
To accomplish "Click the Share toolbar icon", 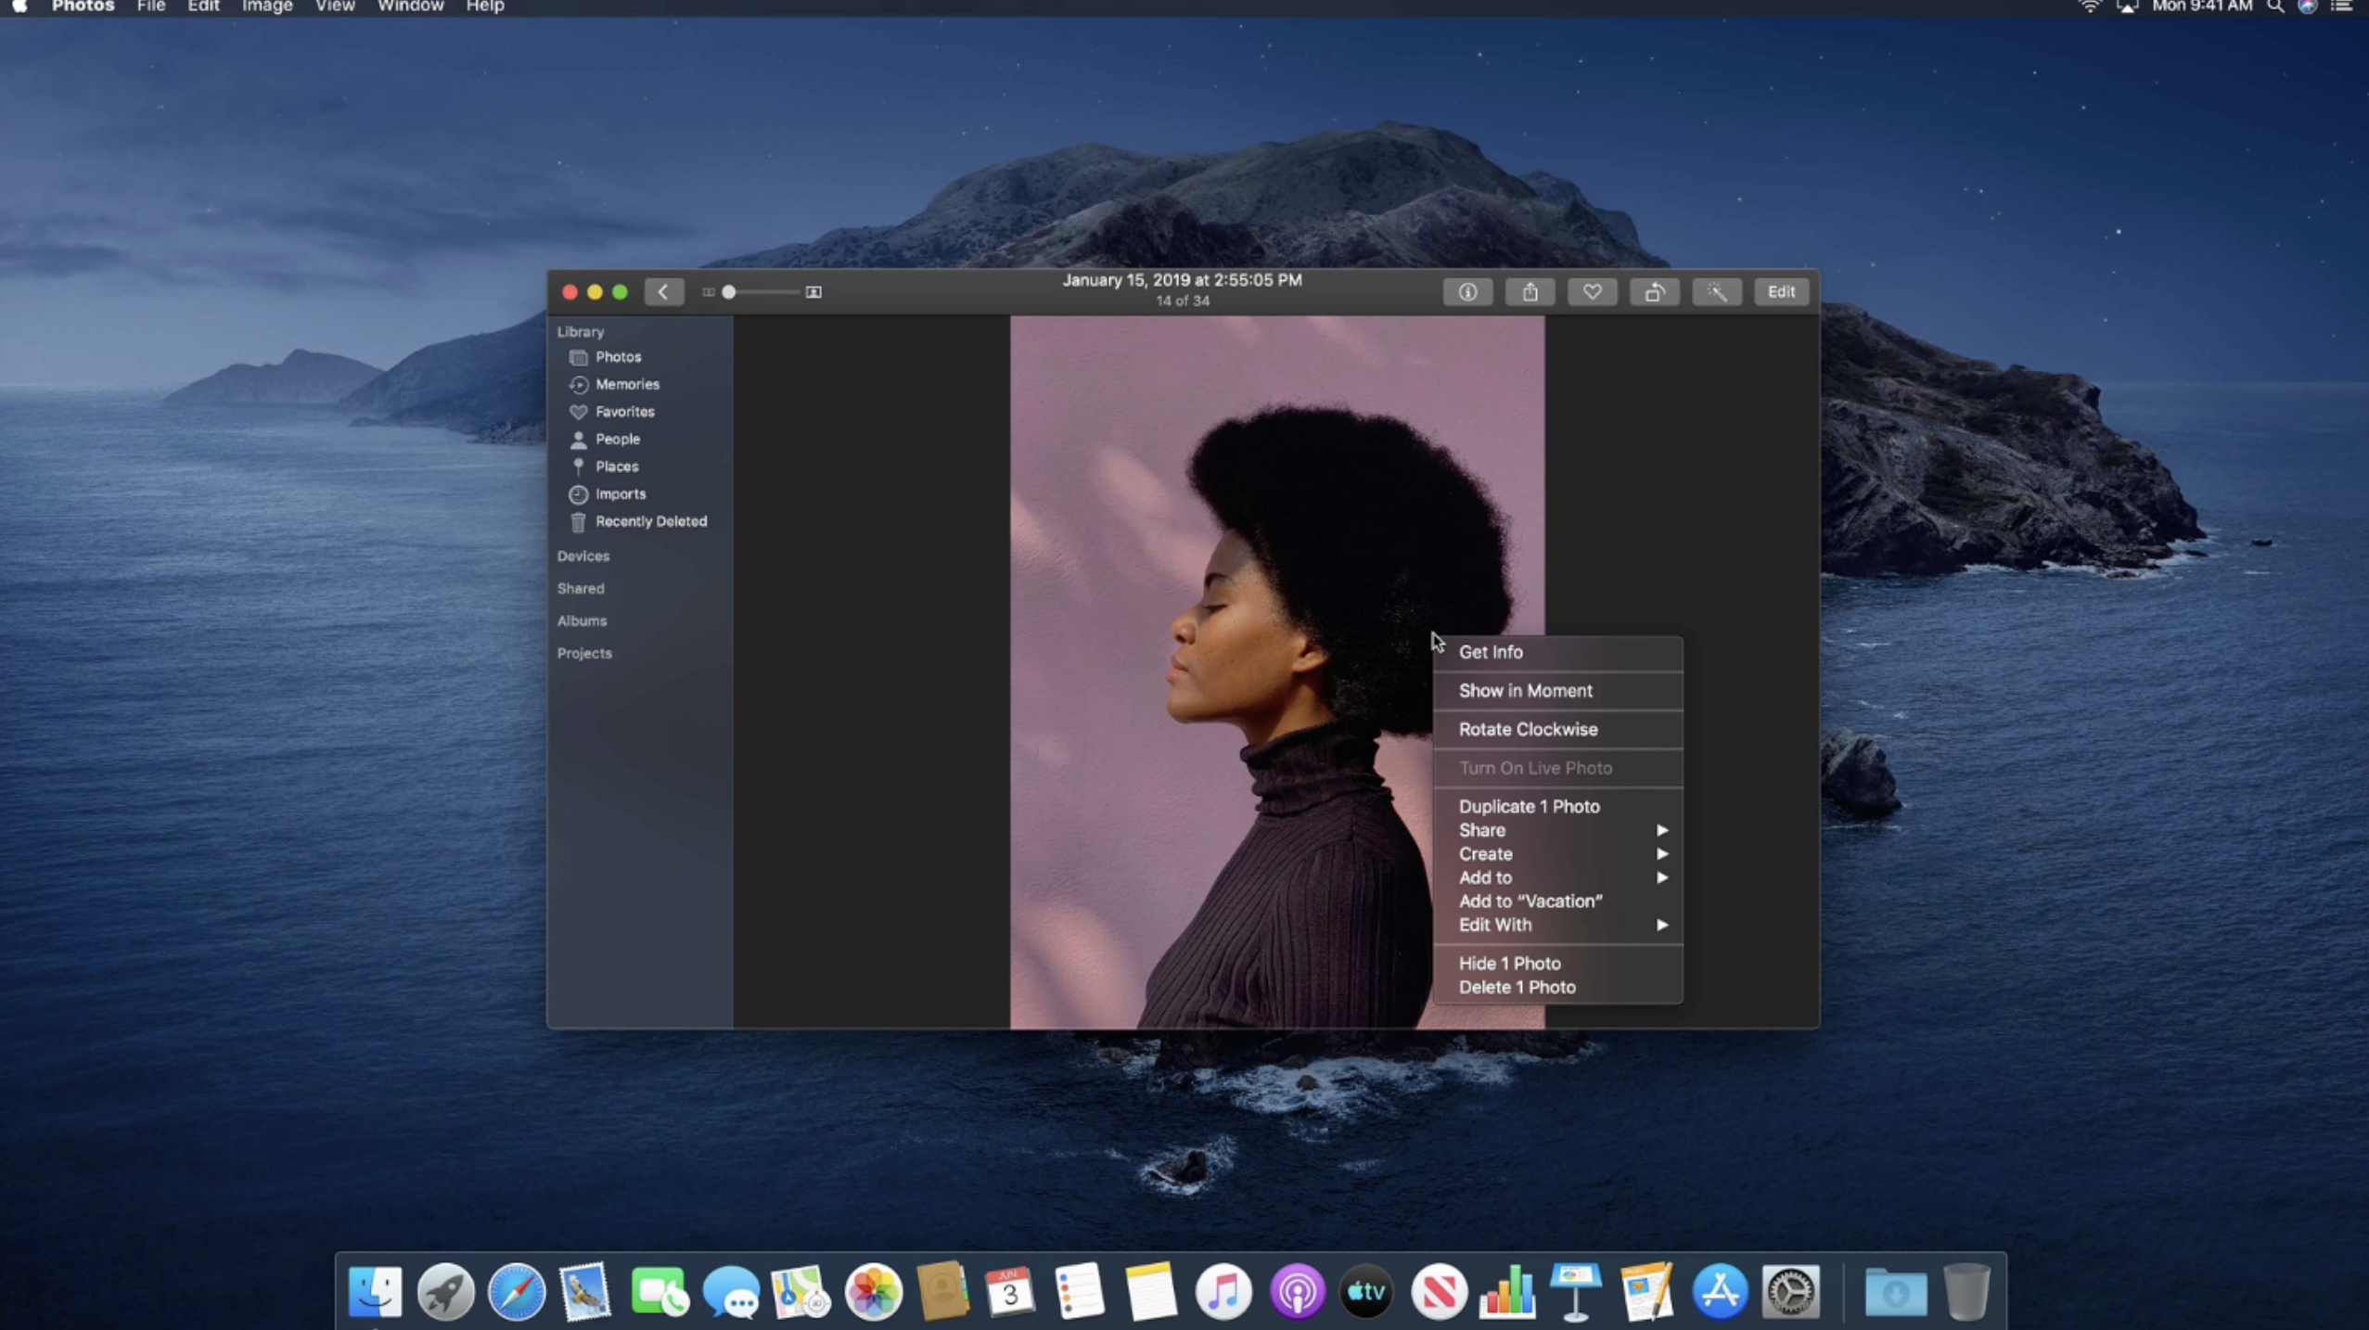I will tap(1530, 292).
